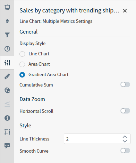Image resolution: width=136 pixels, height=163 pixels.
Task: Select the Area Chart radio option
Action: pos(22,64)
